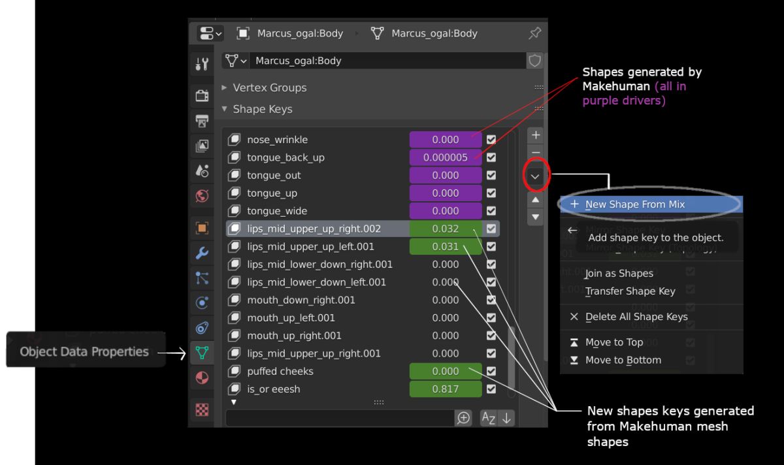Image resolution: width=784 pixels, height=465 pixels.
Task: Toggle mouth_down_right.001 checkbox
Action: (491, 300)
